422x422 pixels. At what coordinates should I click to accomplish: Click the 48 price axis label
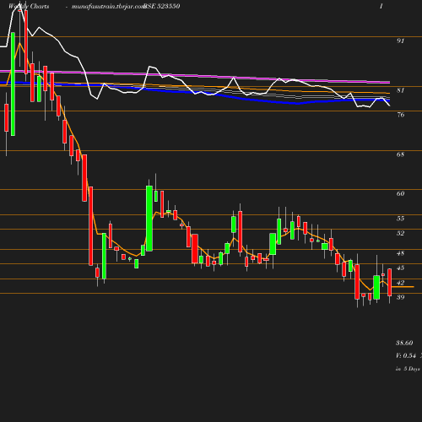click(400, 253)
